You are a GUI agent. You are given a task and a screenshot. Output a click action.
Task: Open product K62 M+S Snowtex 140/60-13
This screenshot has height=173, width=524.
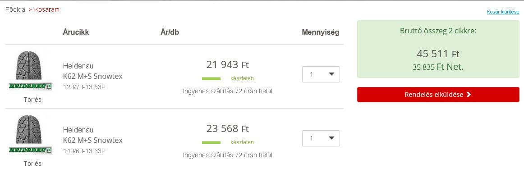92,140
